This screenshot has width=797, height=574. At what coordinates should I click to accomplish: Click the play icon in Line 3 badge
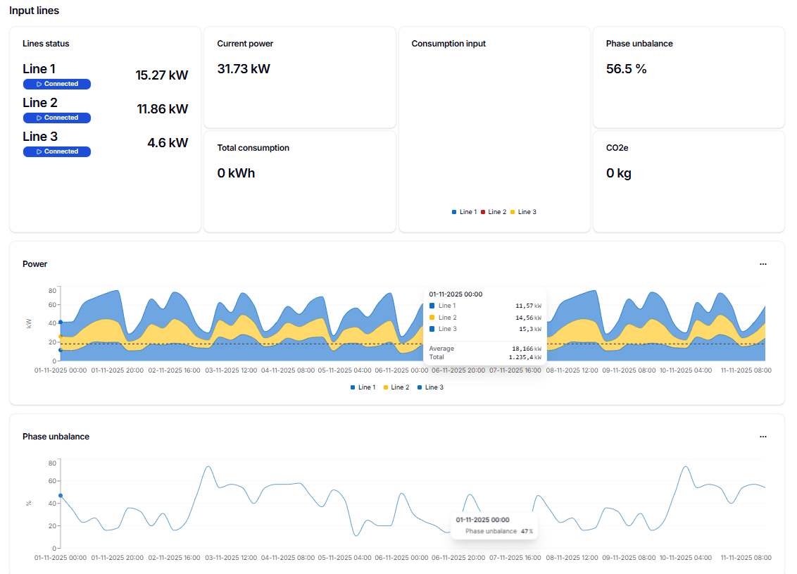(39, 151)
